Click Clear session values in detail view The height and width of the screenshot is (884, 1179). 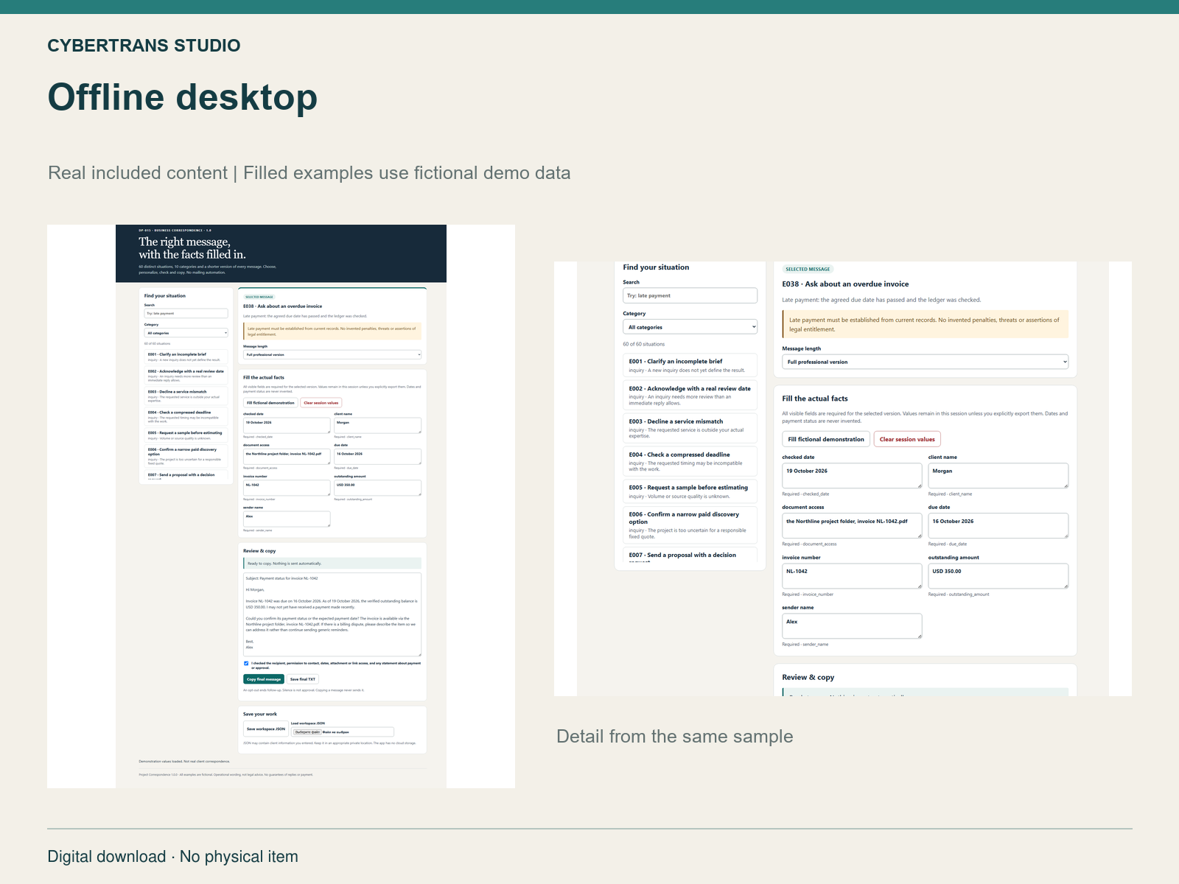(x=907, y=439)
